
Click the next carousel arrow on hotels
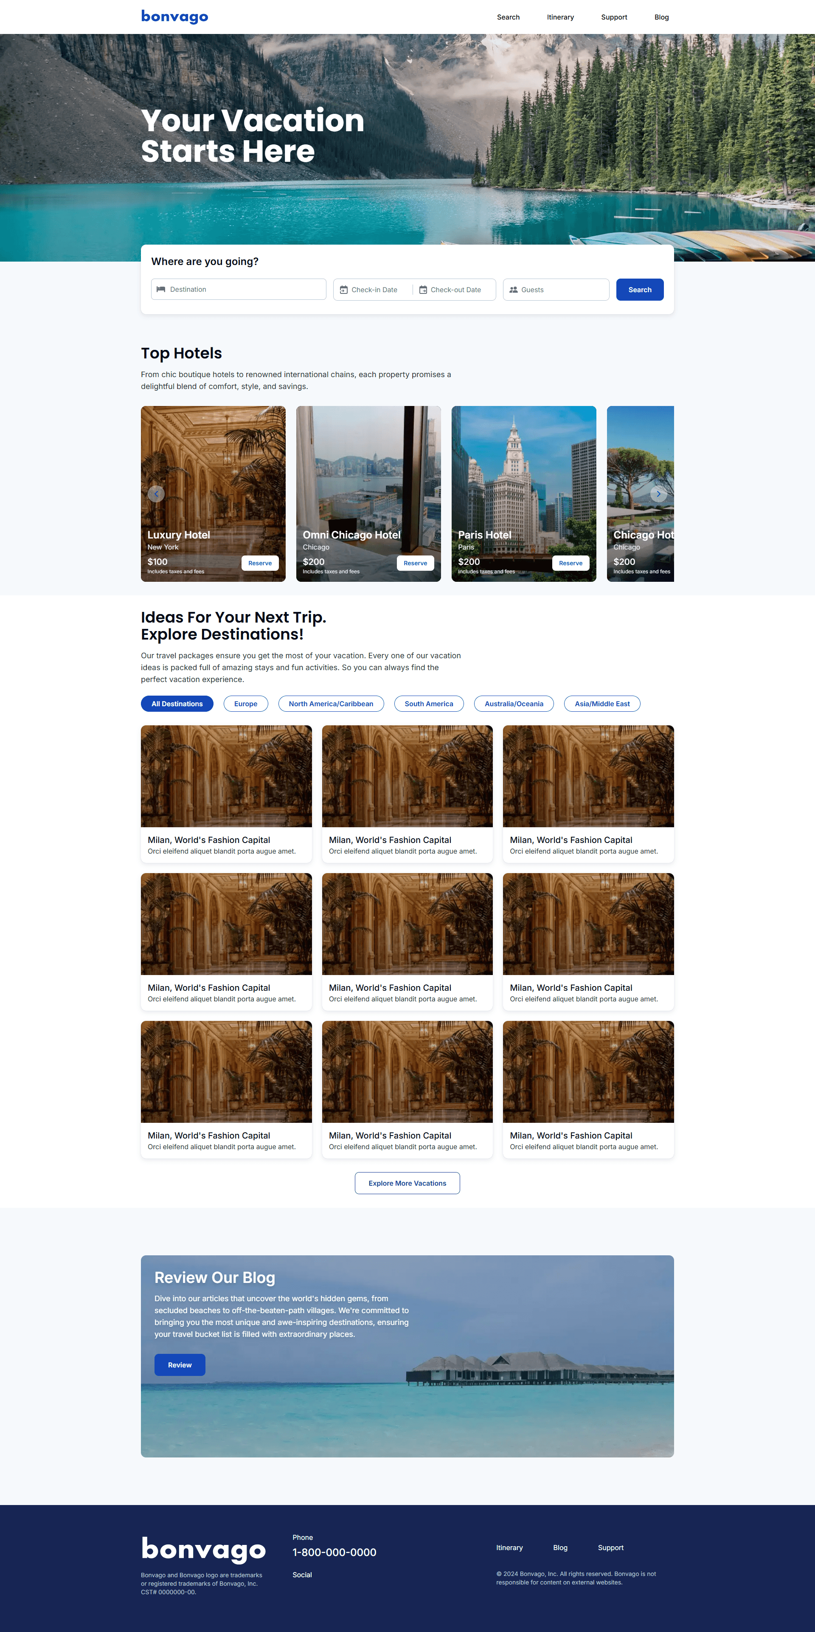pos(658,493)
